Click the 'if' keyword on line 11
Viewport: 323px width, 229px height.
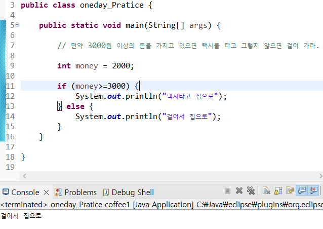point(62,86)
